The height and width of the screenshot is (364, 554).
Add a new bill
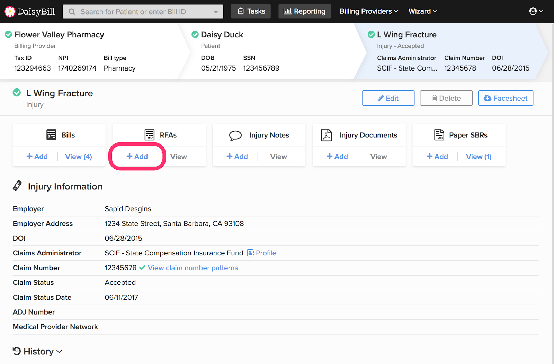[37, 157]
